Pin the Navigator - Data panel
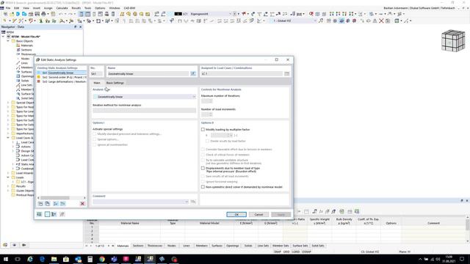The image size is (470, 264). (x=75, y=26)
